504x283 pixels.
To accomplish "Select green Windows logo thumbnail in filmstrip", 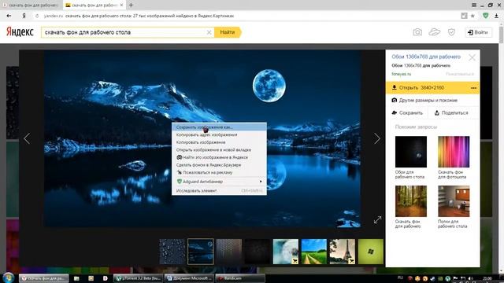I will [371, 252].
